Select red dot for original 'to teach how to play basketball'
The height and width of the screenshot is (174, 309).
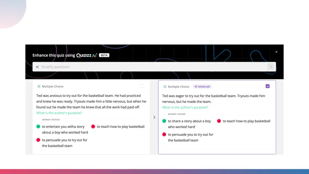pos(93,127)
